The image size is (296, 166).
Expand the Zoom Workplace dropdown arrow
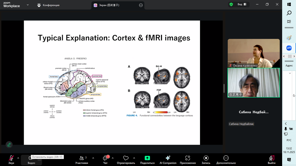pos(27,5)
